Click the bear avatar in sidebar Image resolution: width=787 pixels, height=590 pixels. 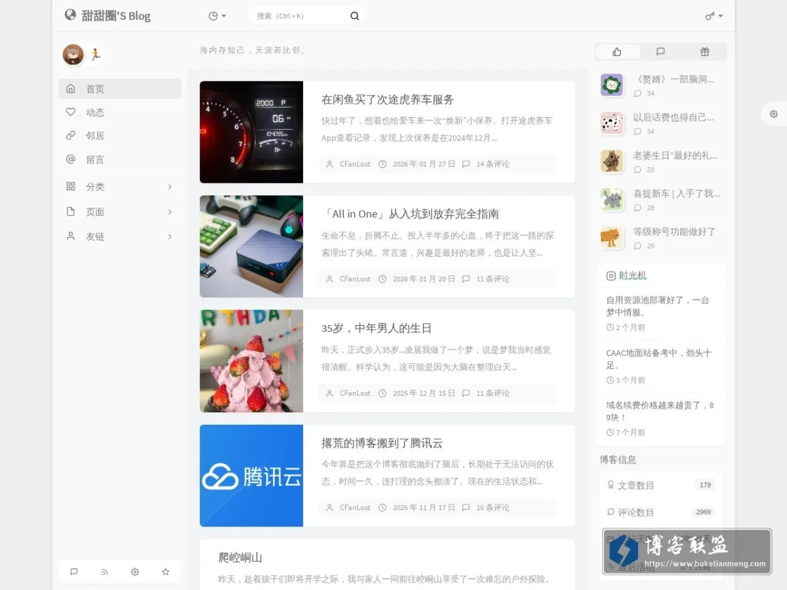pyautogui.click(x=73, y=54)
